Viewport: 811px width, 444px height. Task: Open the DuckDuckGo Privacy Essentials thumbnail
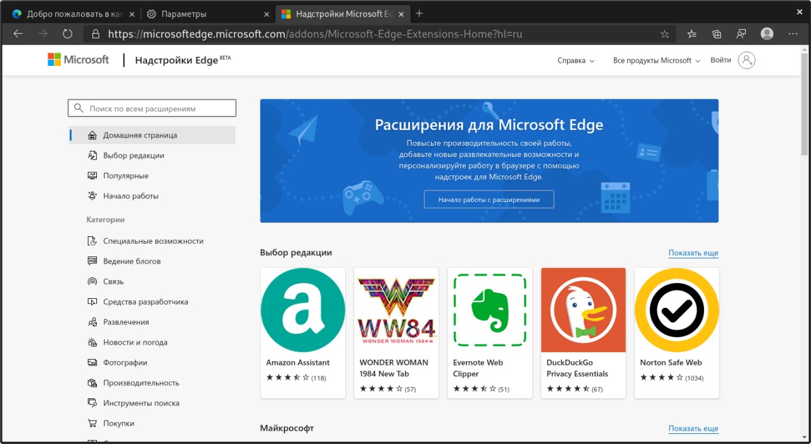point(584,310)
